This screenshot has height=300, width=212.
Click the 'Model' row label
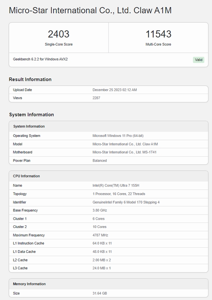click(18, 144)
